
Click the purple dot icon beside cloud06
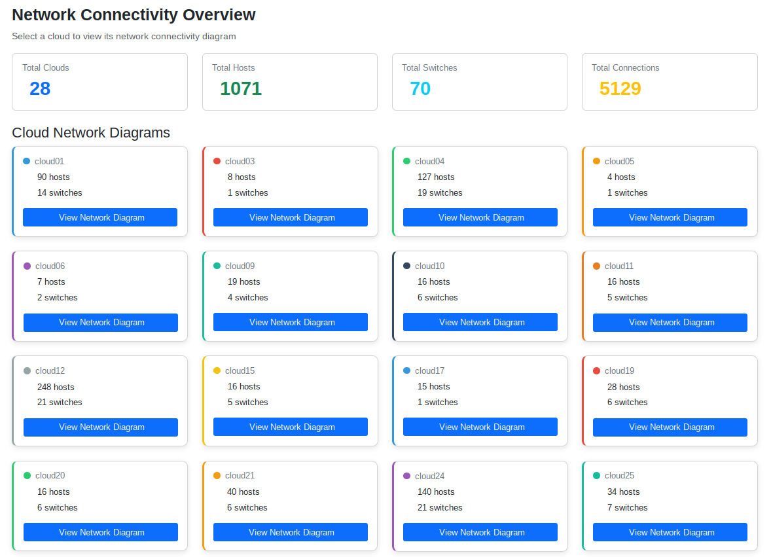pyautogui.click(x=27, y=266)
